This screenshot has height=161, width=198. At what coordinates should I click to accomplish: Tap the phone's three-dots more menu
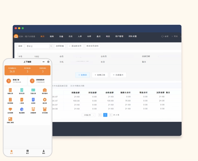coord(44,62)
